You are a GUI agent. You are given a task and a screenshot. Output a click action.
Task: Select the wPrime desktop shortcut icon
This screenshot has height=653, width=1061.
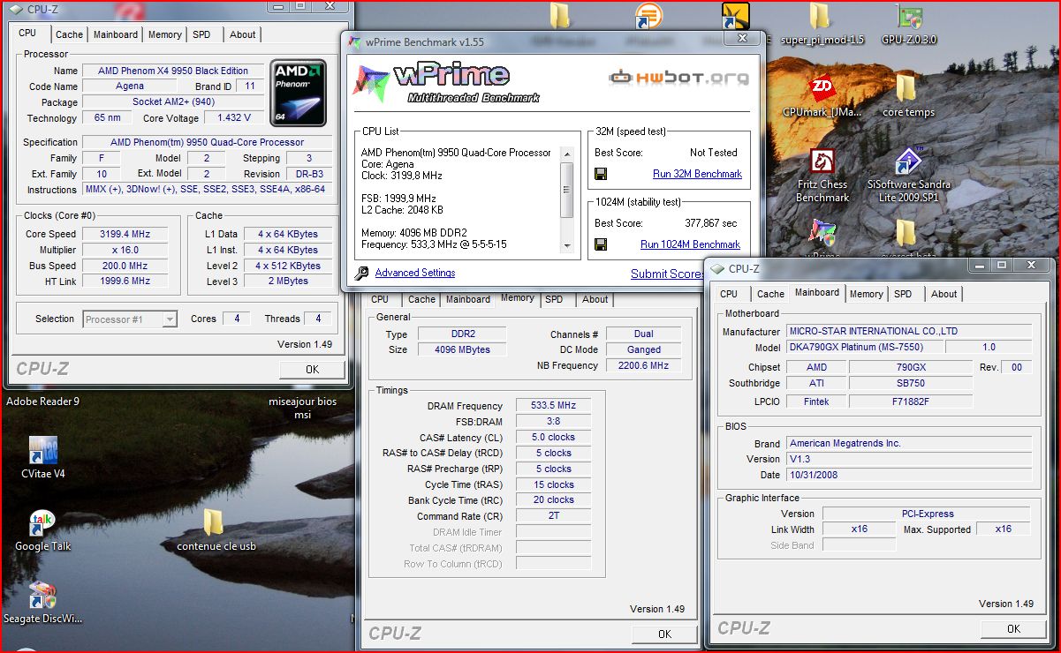[x=822, y=233]
